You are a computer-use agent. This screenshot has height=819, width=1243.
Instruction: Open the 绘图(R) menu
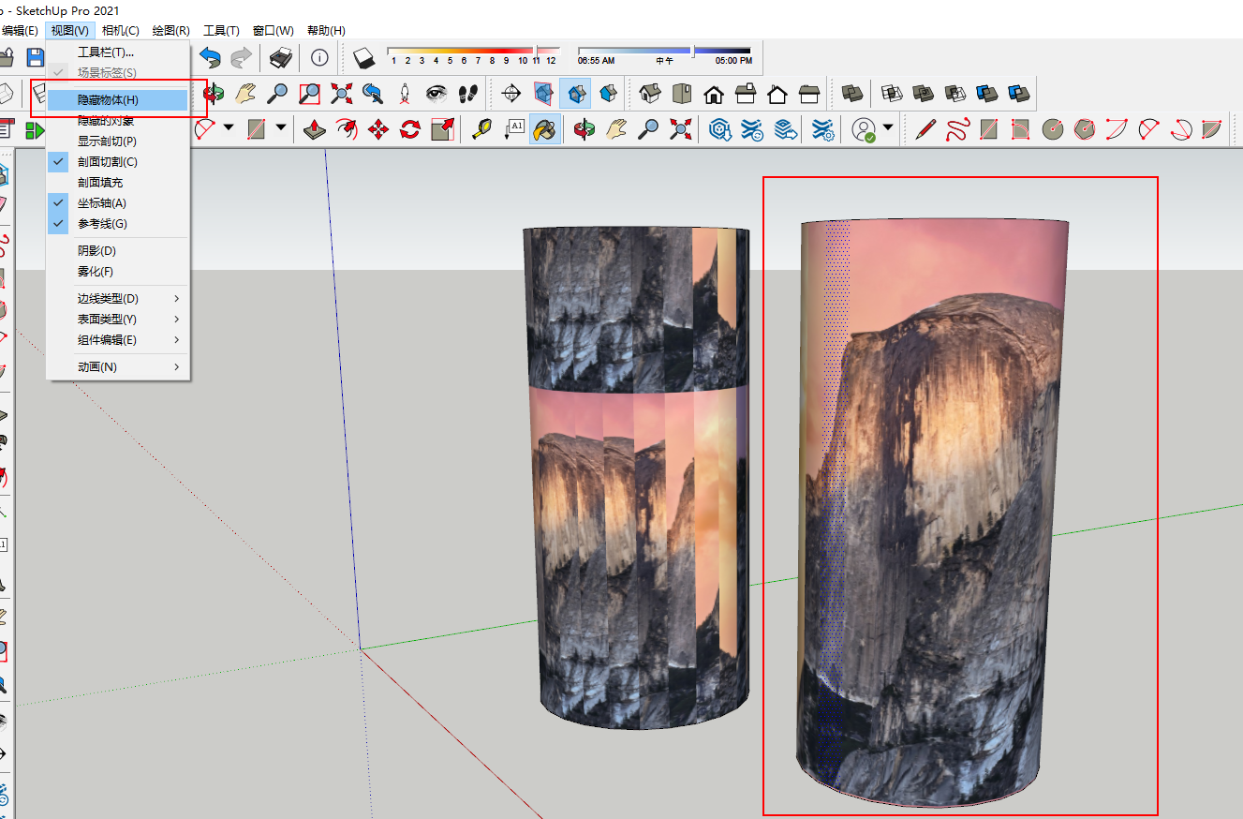click(x=170, y=31)
